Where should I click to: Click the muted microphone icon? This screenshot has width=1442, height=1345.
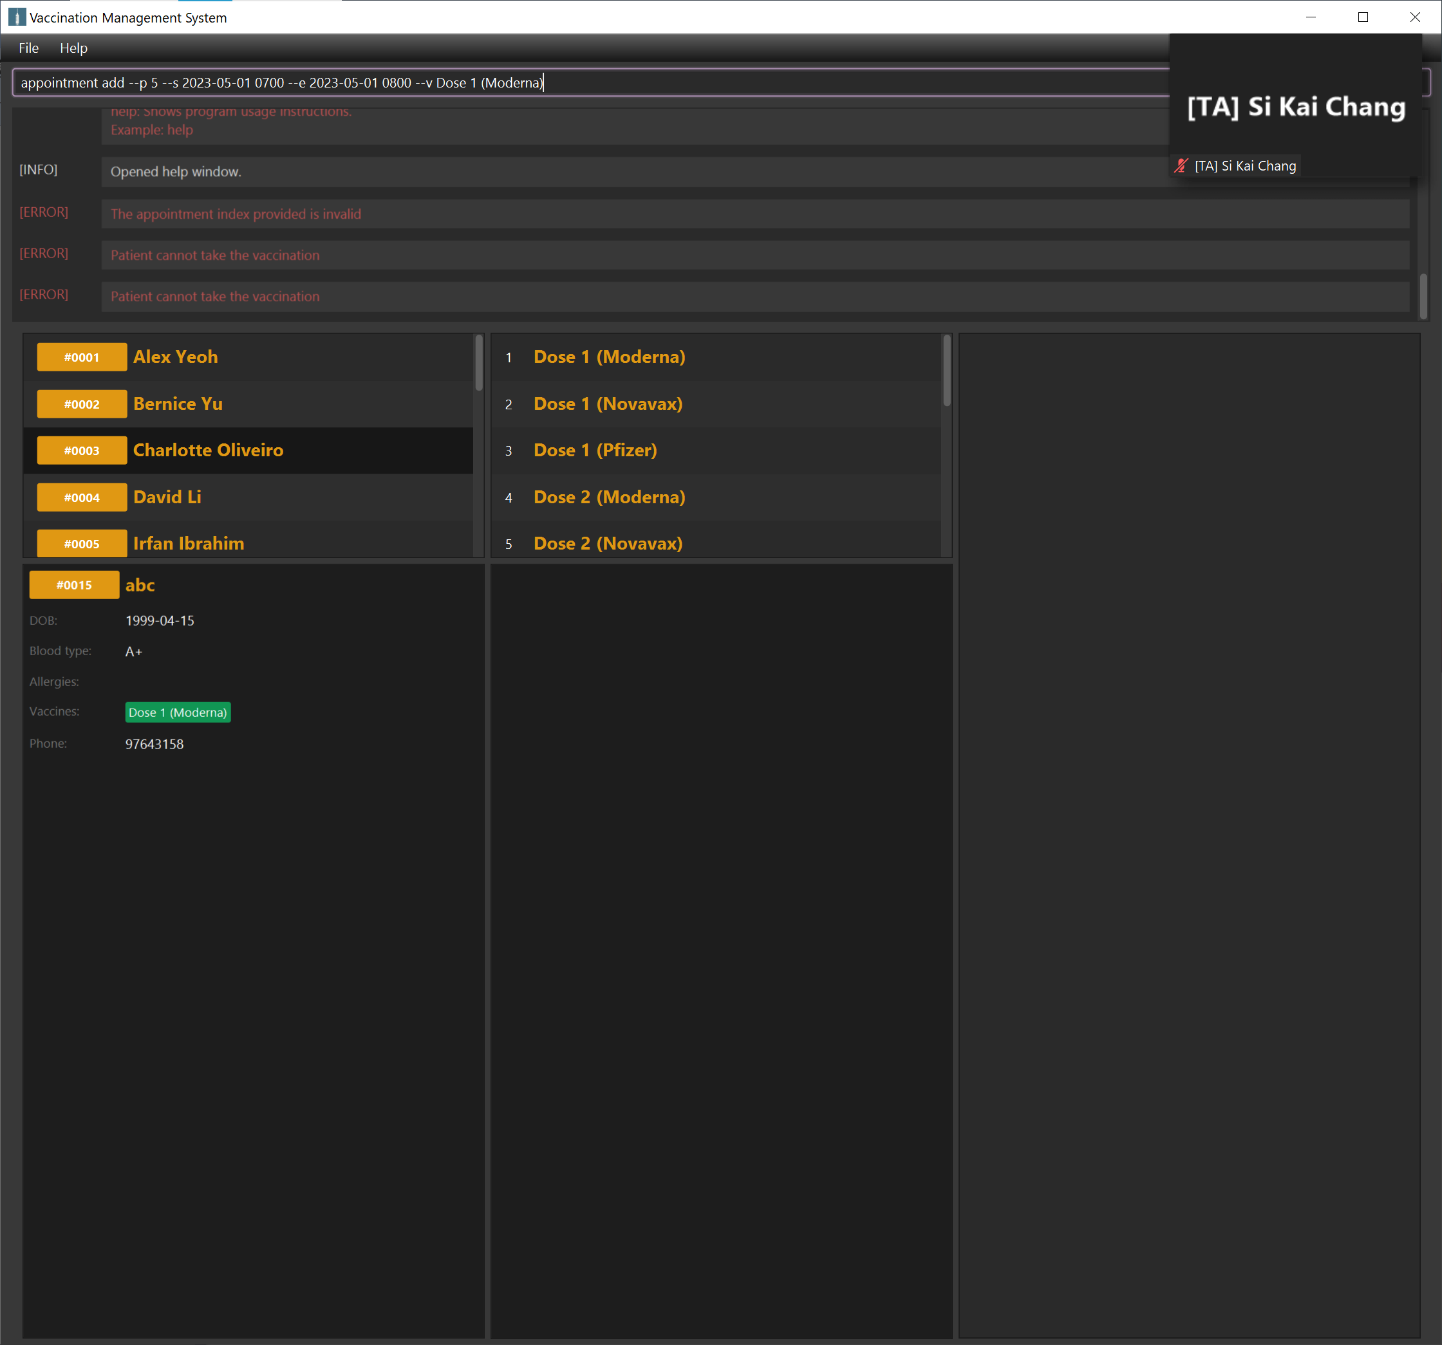point(1181,166)
